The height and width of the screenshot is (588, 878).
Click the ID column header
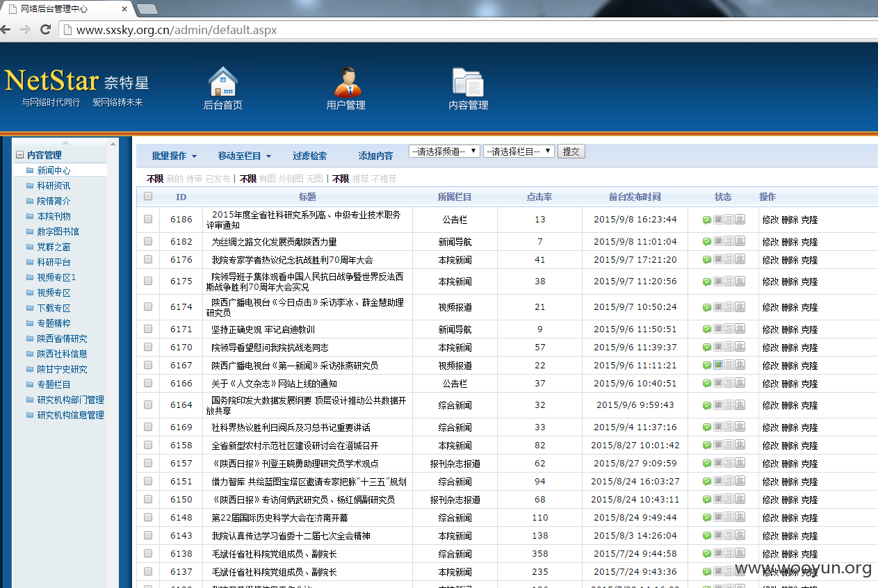pyautogui.click(x=181, y=197)
